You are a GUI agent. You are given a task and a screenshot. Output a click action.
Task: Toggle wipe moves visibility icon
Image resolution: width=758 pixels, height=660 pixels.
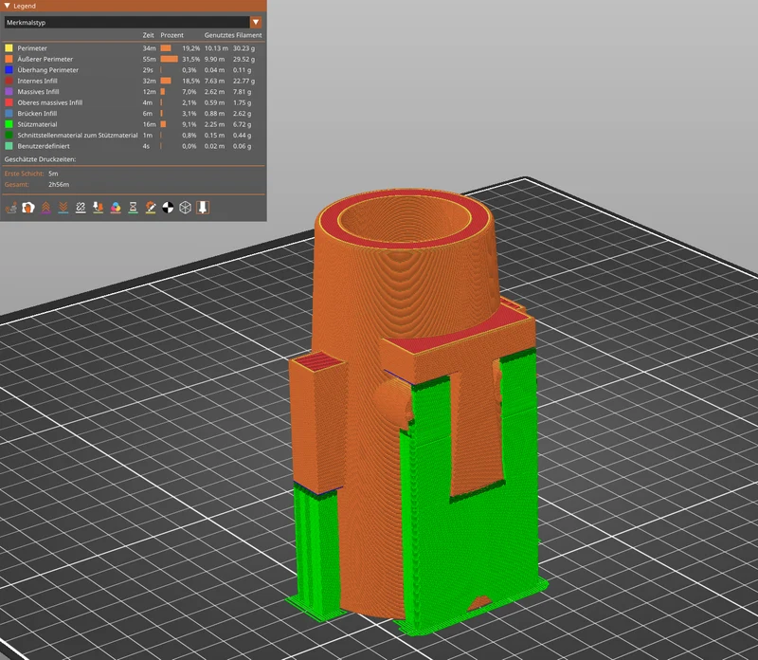tap(28, 208)
